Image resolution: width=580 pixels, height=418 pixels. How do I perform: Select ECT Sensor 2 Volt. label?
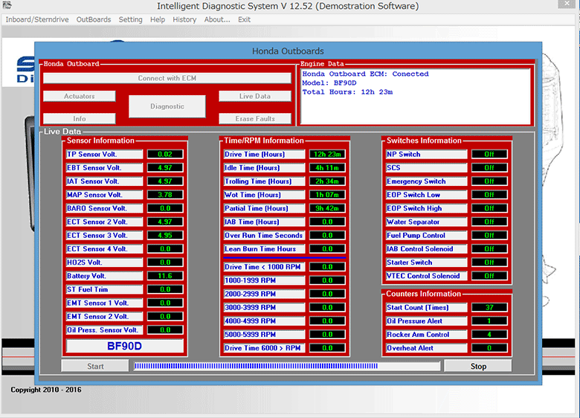(x=104, y=222)
